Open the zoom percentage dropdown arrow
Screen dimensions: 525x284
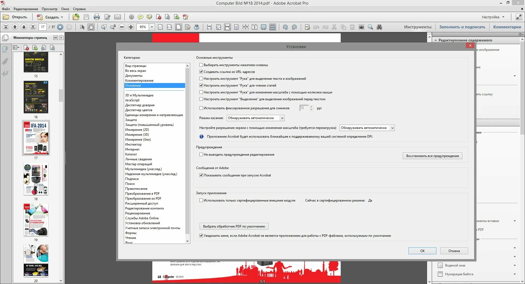152,27
